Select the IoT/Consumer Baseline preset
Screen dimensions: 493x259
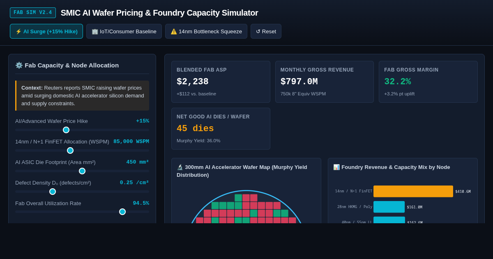pyautogui.click(x=124, y=31)
